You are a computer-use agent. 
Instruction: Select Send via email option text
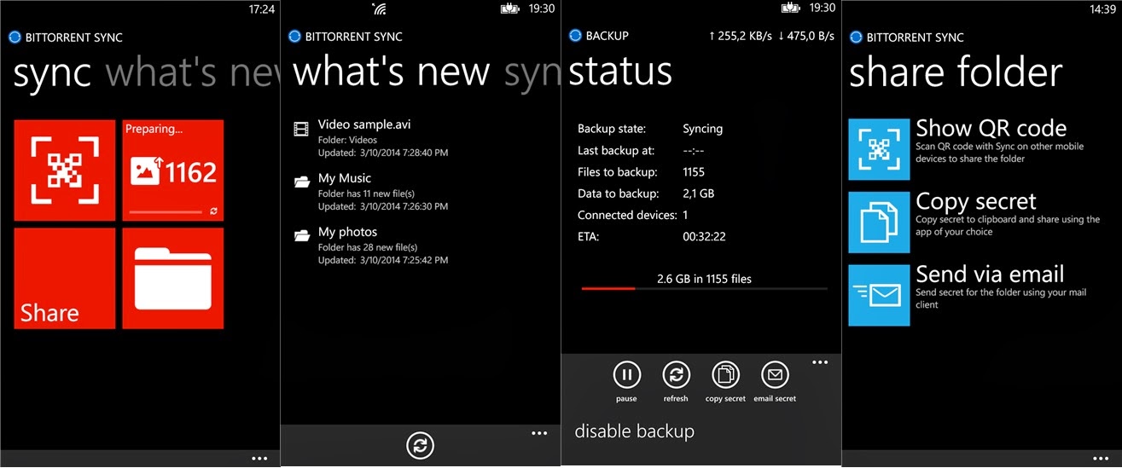[x=990, y=274]
